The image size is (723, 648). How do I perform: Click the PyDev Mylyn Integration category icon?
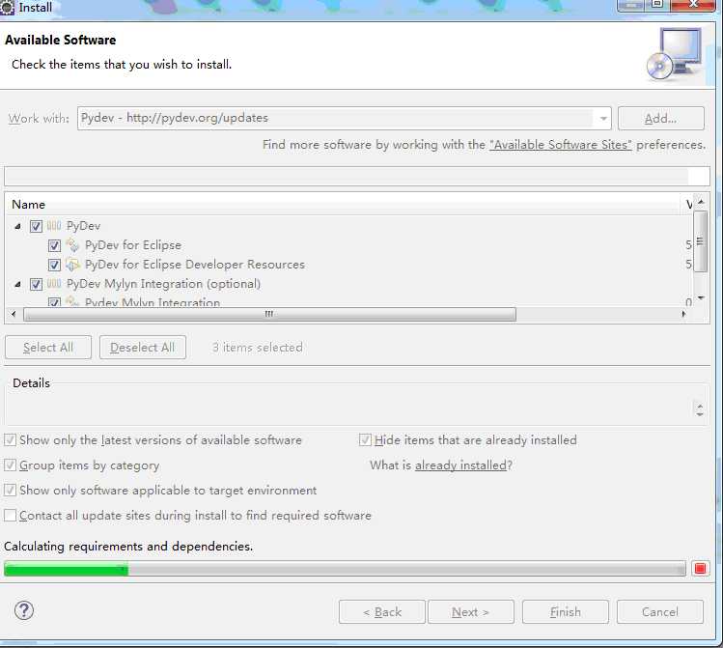pos(54,284)
